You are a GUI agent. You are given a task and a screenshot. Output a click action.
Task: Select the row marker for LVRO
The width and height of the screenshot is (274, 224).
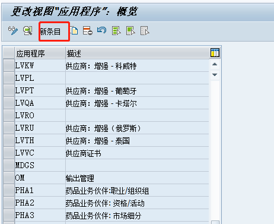(9, 115)
